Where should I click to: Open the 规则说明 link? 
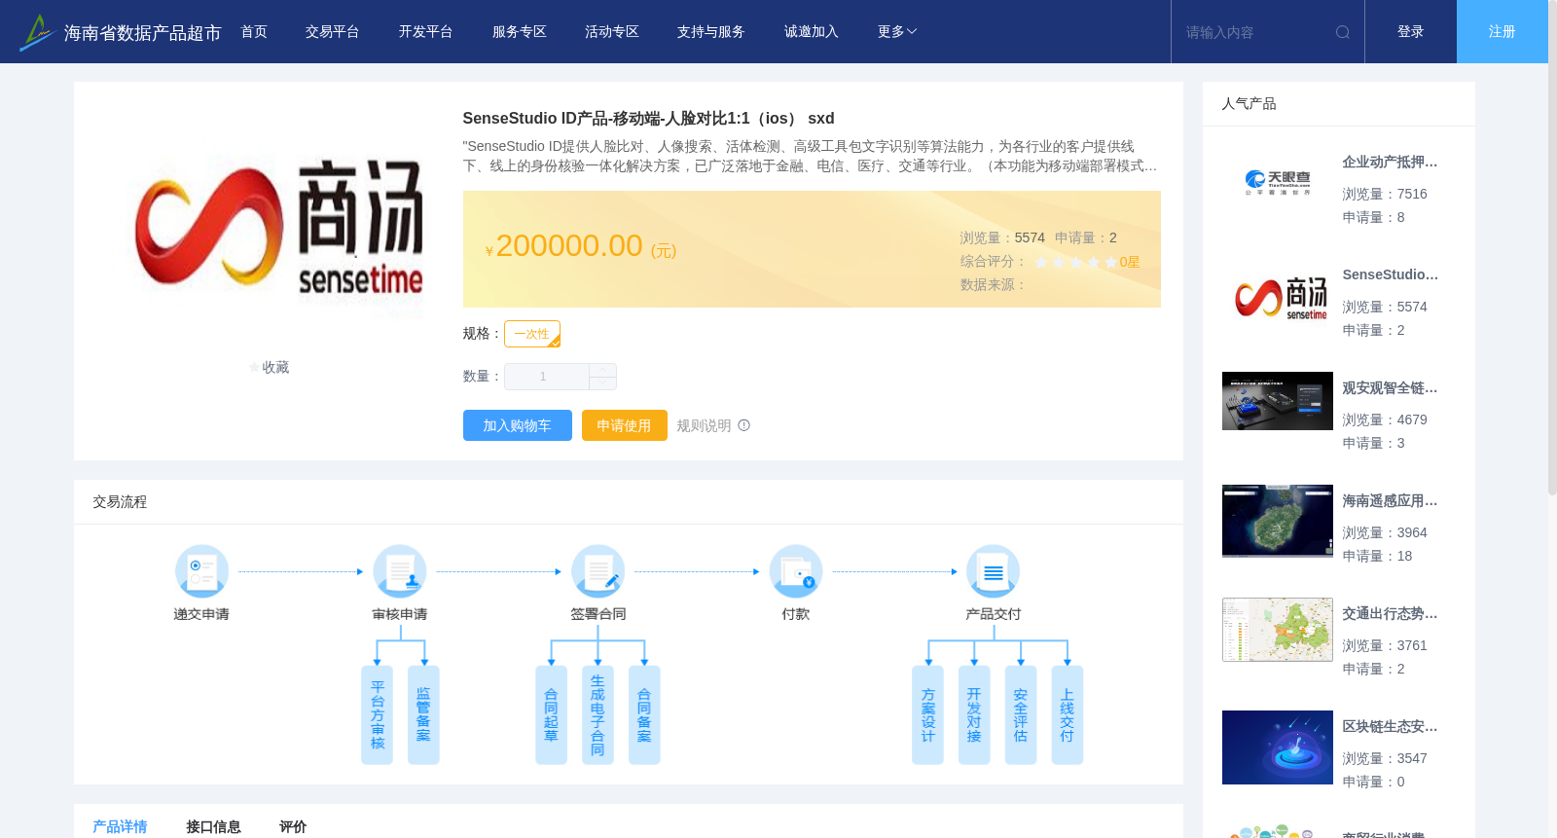[705, 425]
